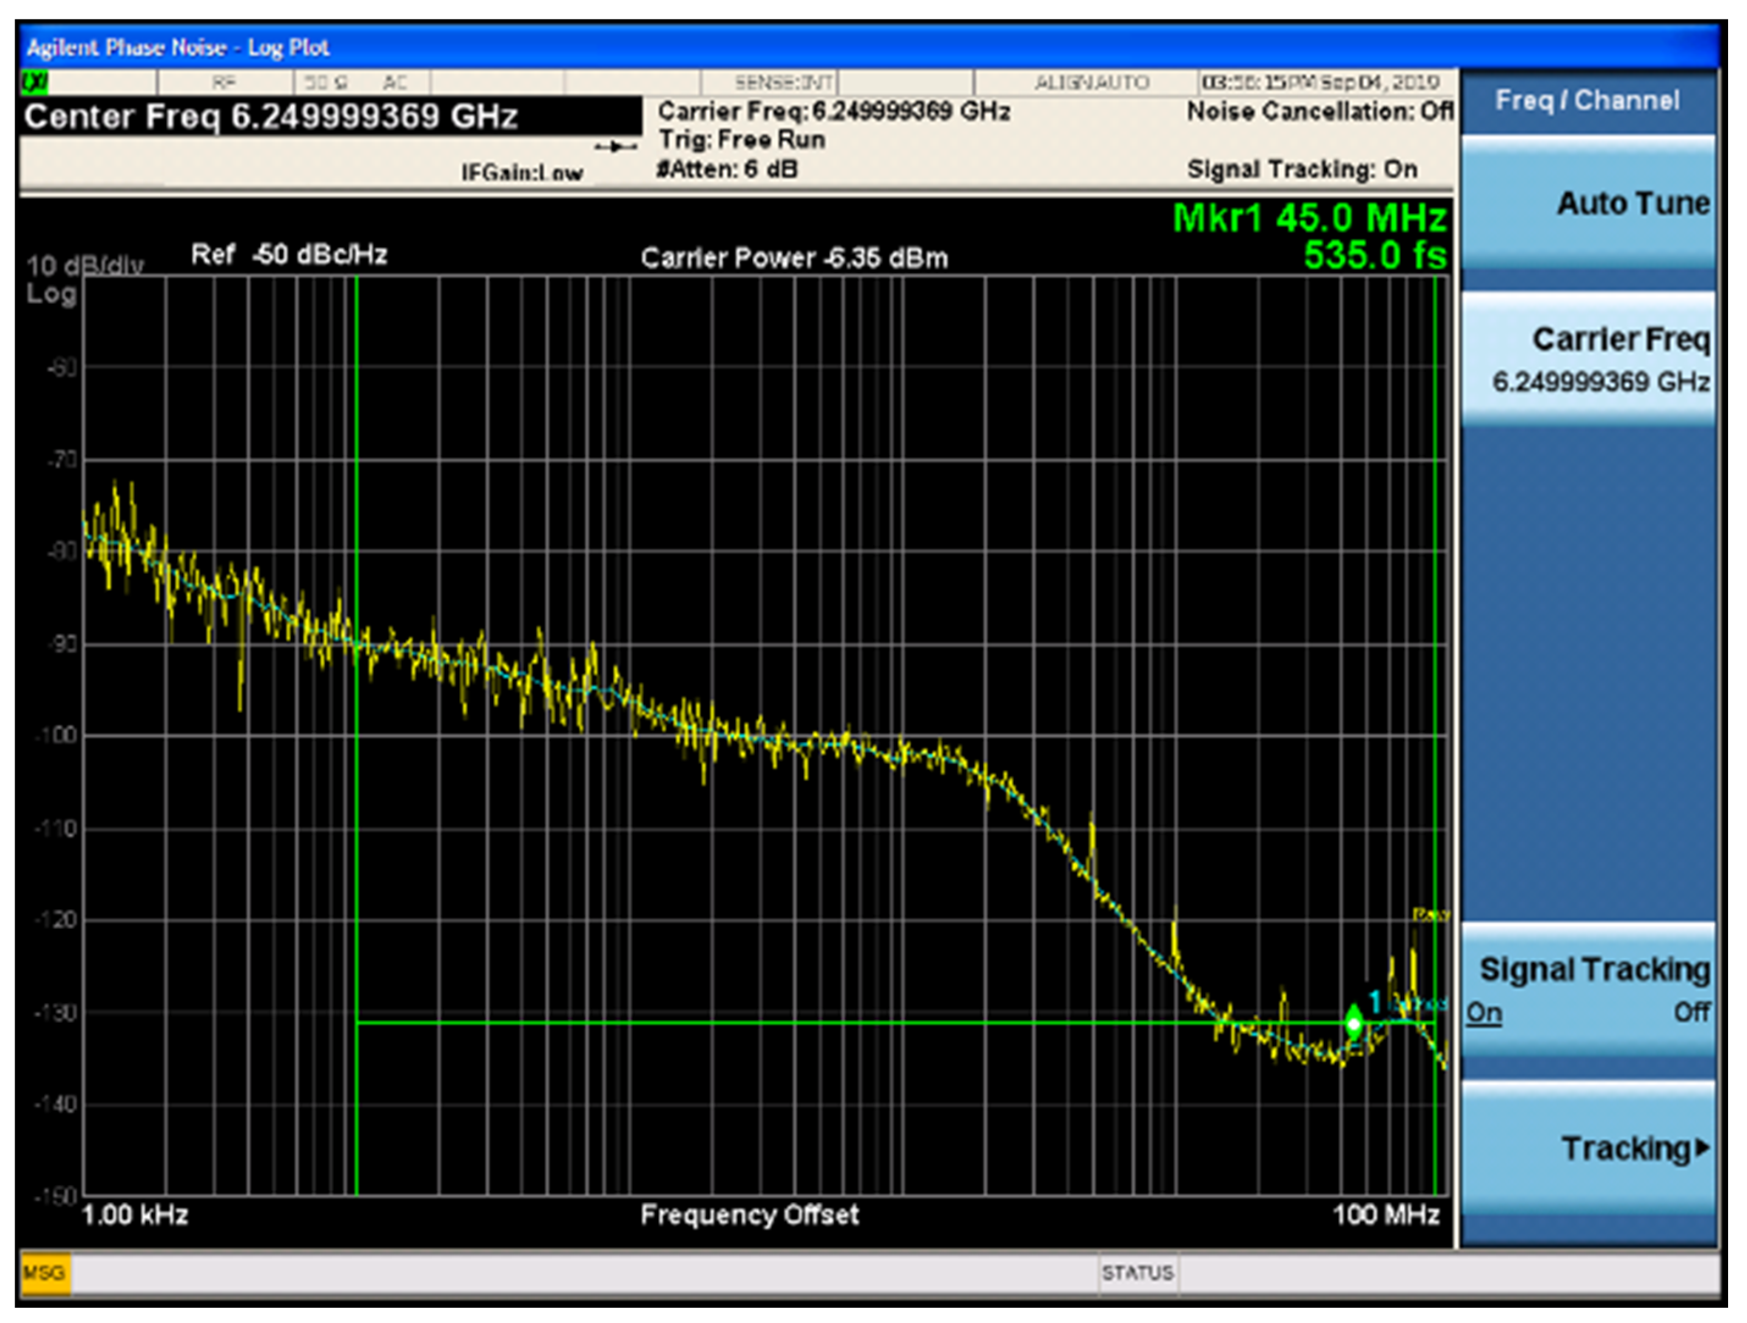Click the RF input status cell
Image resolution: width=1747 pixels, height=1323 pixels.
point(224,82)
